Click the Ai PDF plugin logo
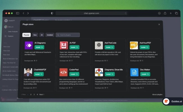Viewport: 183px width, 112px height. coord(64,45)
